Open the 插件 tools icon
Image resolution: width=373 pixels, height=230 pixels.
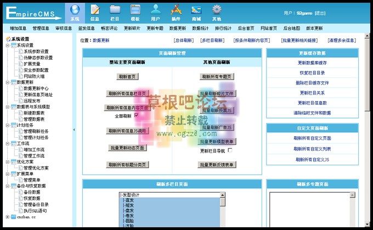(x=176, y=10)
